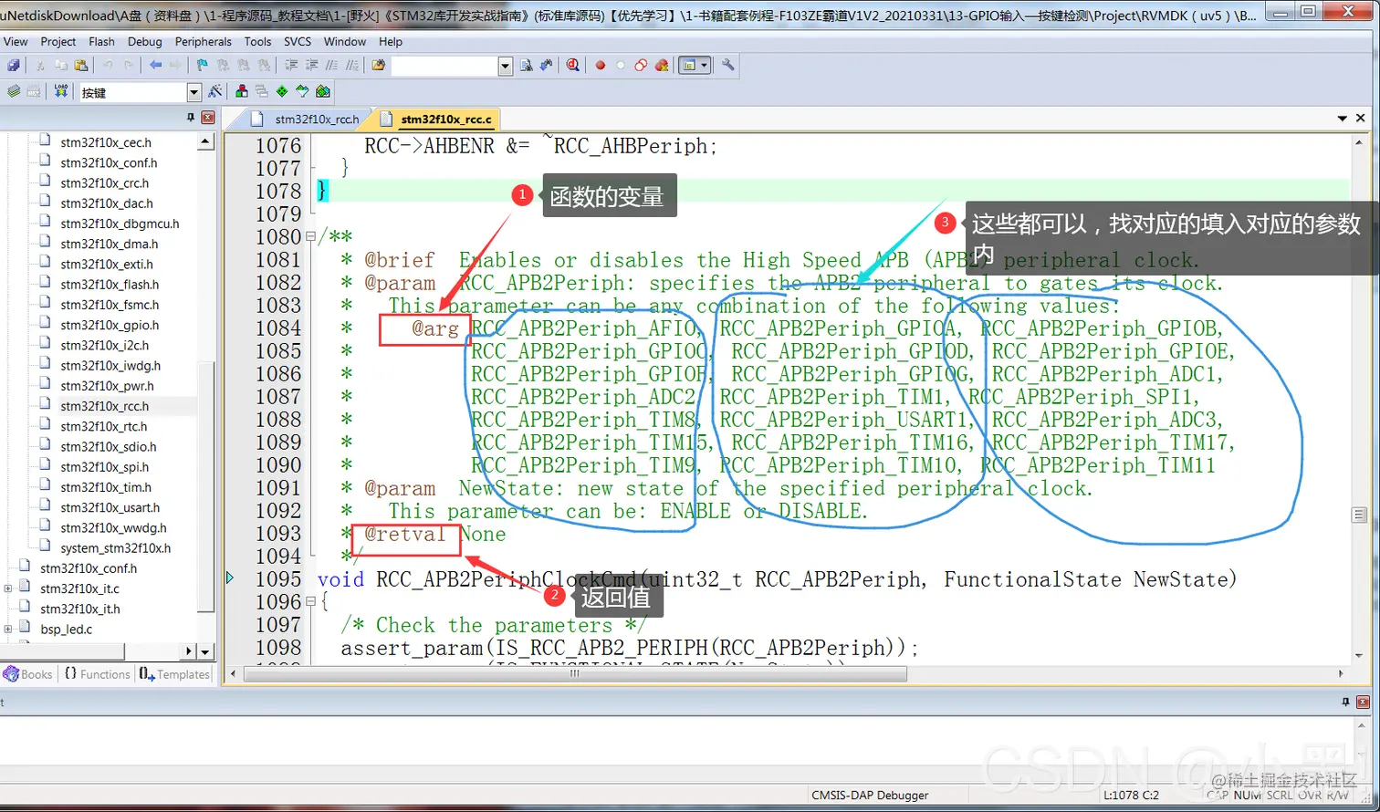The width and height of the screenshot is (1380, 812).
Task: Collapse the function body fold at line 1096
Action: click(x=310, y=602)
